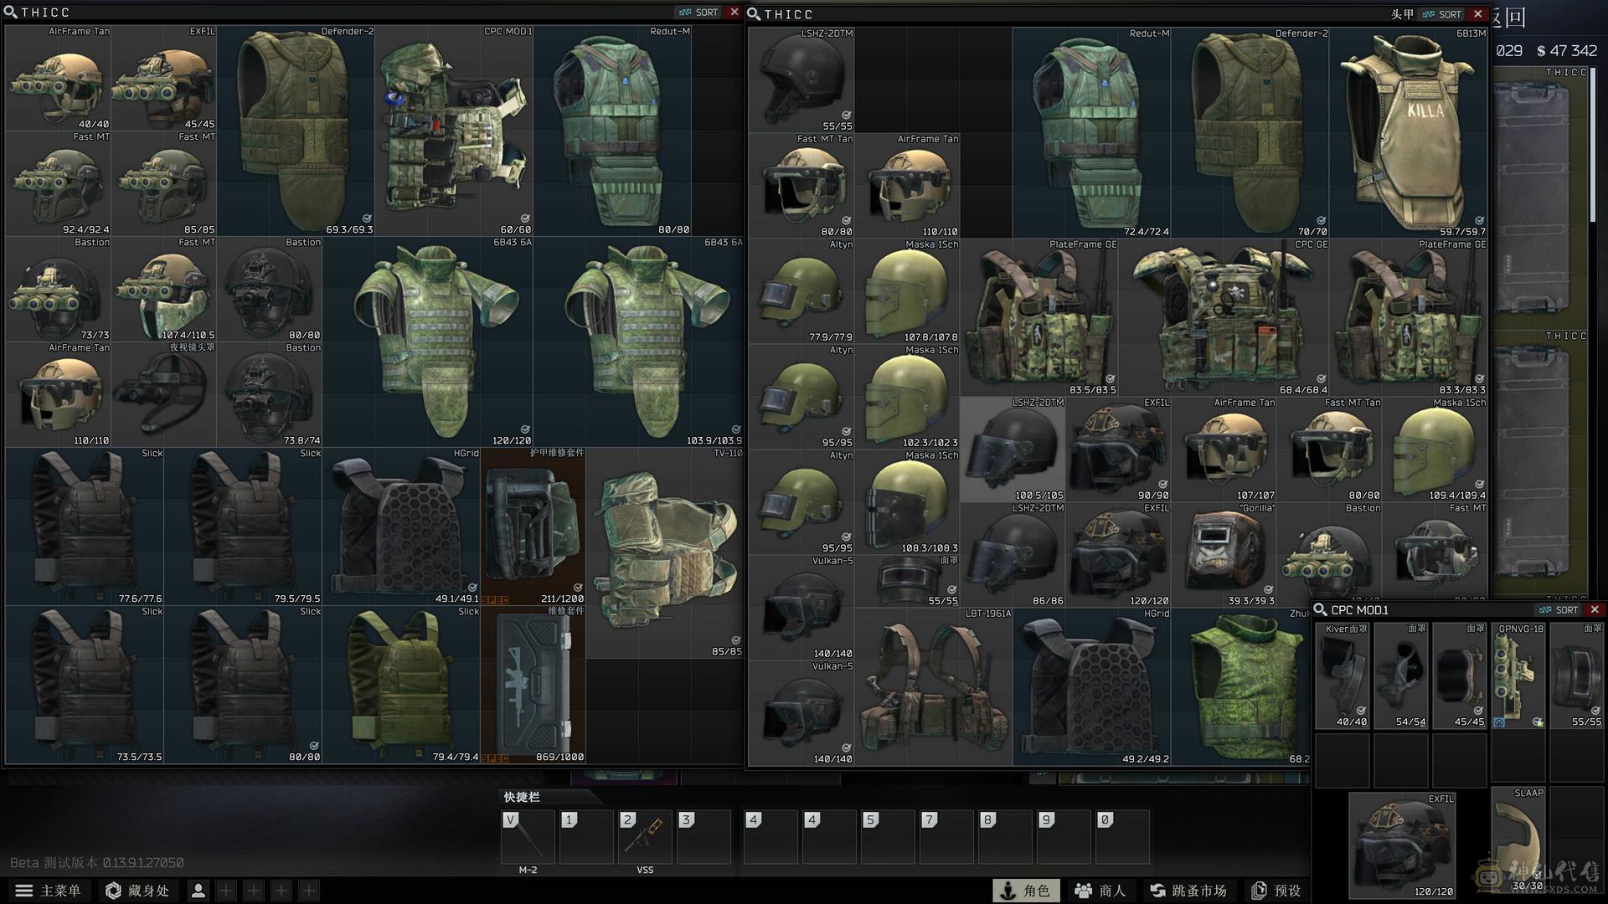The width and height of the screenshot is (1608, 904).
Task: Select the Bastion helmet showing 73/73
Action: [59, 289]
